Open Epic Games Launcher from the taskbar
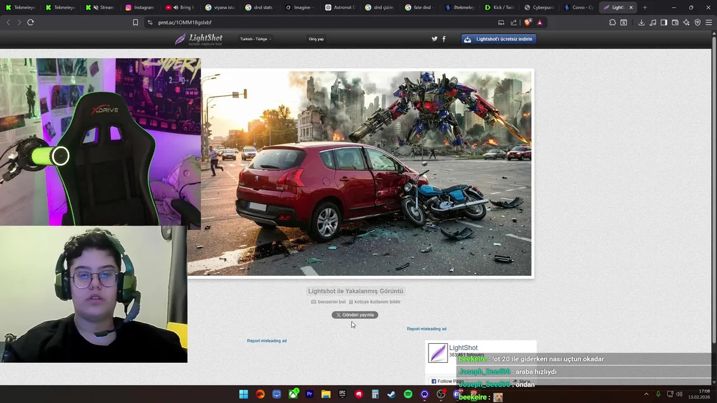Viewport: 717px width, 403px height. click(x=342, y=395)
